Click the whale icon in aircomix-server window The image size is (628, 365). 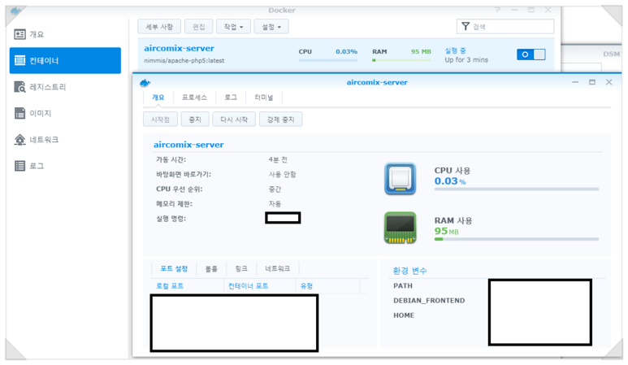pos(145,83)
